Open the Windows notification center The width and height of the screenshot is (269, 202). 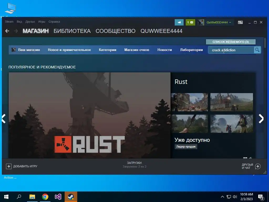(x=261, y=197)
